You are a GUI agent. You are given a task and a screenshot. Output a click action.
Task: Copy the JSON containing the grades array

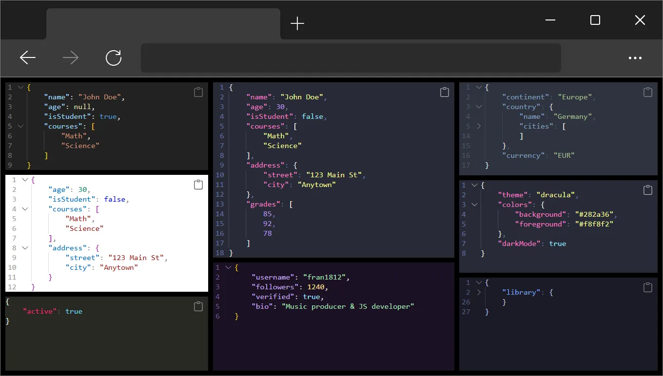tap(444, 93)
